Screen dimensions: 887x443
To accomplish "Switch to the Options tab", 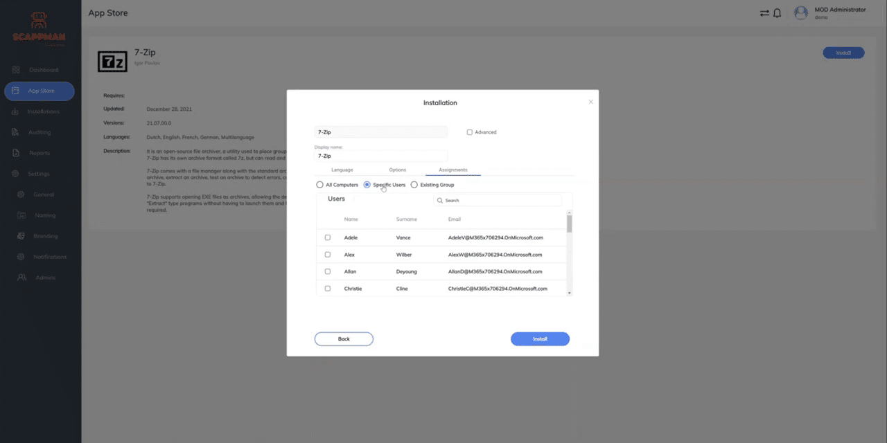I will pos(397,170).
